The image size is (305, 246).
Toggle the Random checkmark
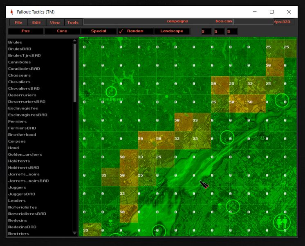point(121,31)
